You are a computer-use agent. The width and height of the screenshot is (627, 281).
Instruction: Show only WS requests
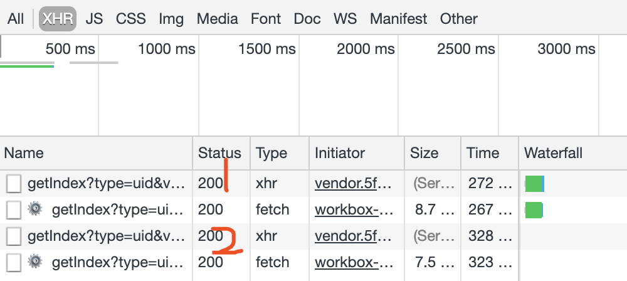click(x=345, y=19)
